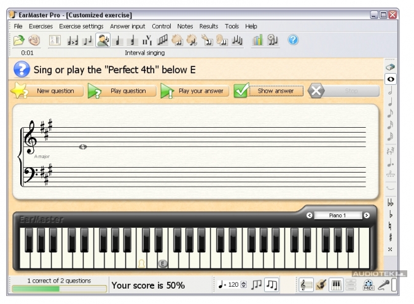Screen dimensions: 414x304
Task: Toggle the dotted note button
Action: 390,163
